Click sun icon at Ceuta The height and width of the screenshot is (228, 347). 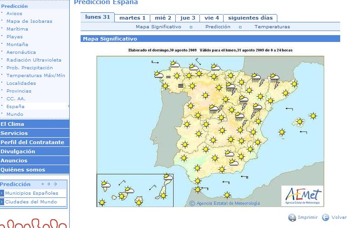click(x=198, y=190)
